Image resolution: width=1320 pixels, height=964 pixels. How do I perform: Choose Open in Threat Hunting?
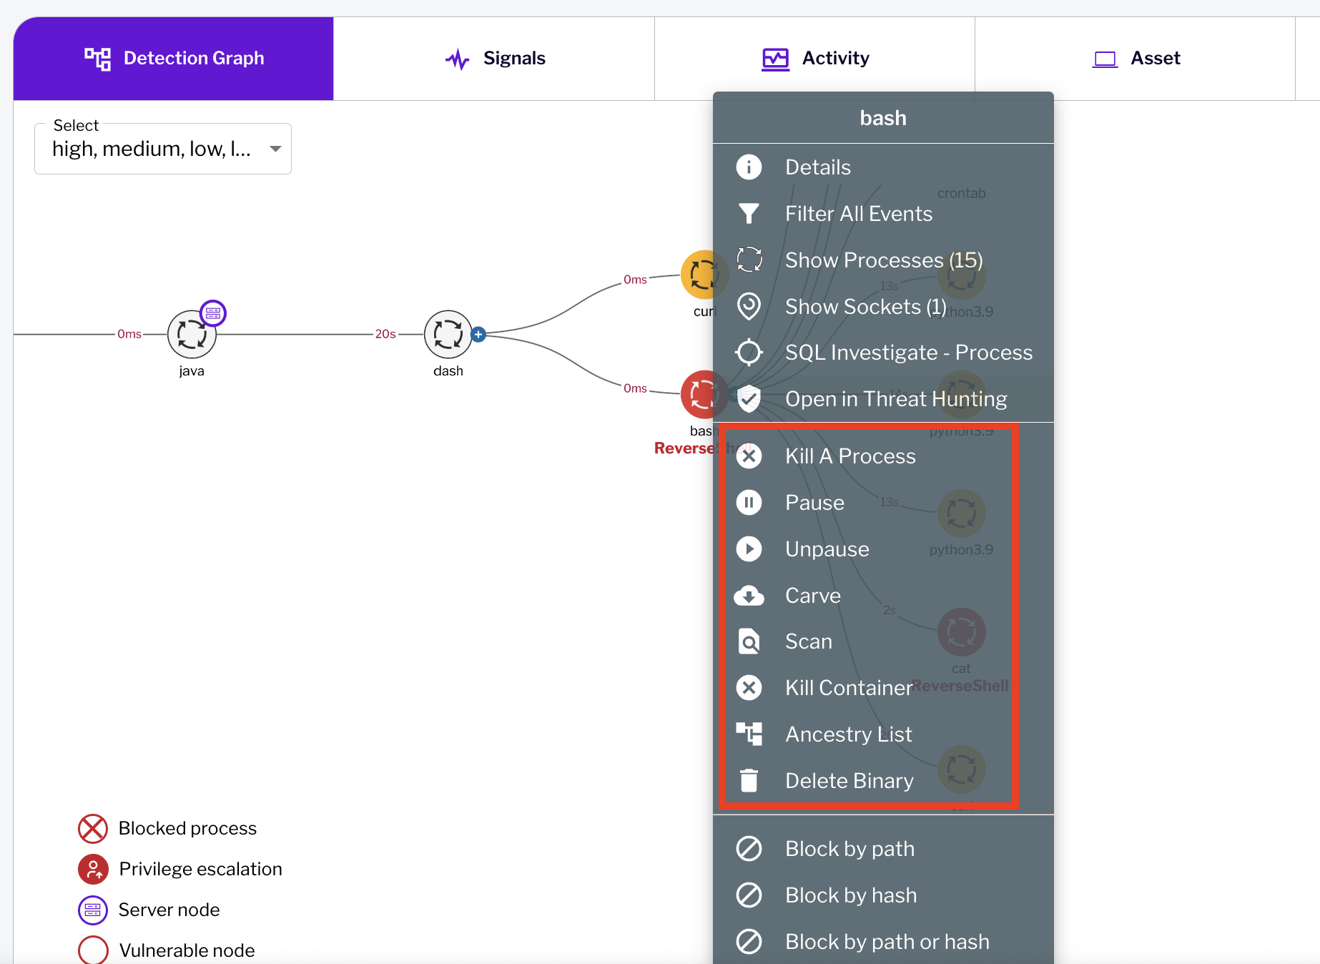[883, 399]
